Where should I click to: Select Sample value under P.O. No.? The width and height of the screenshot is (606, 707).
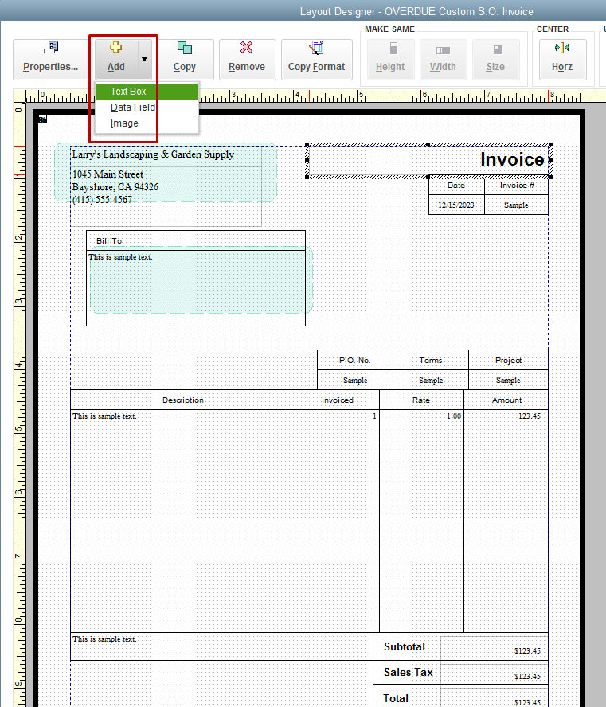click(355, 380)
